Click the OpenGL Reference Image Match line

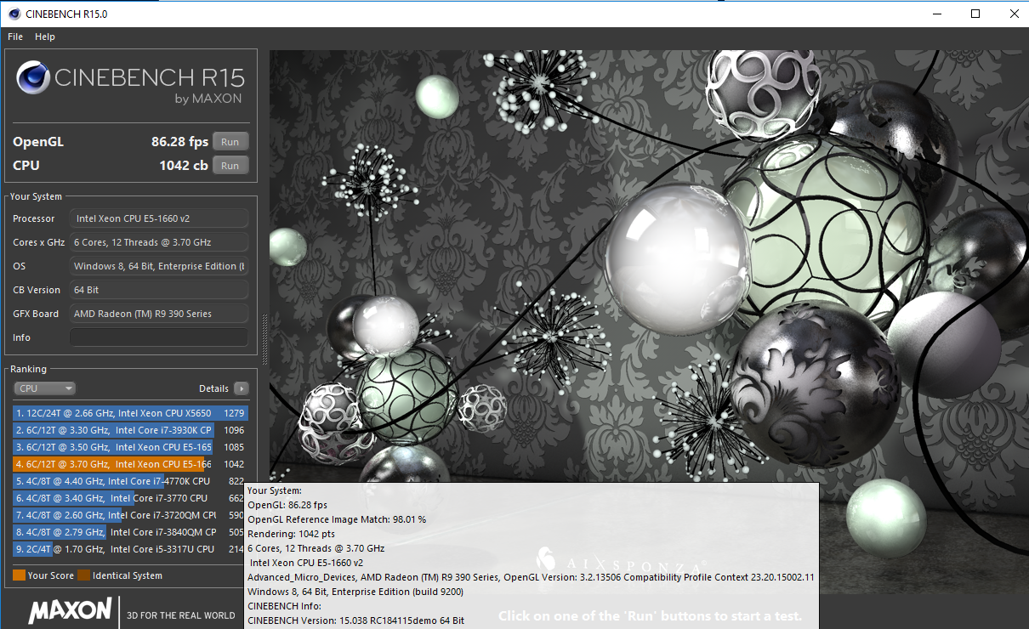pos(337,519)
